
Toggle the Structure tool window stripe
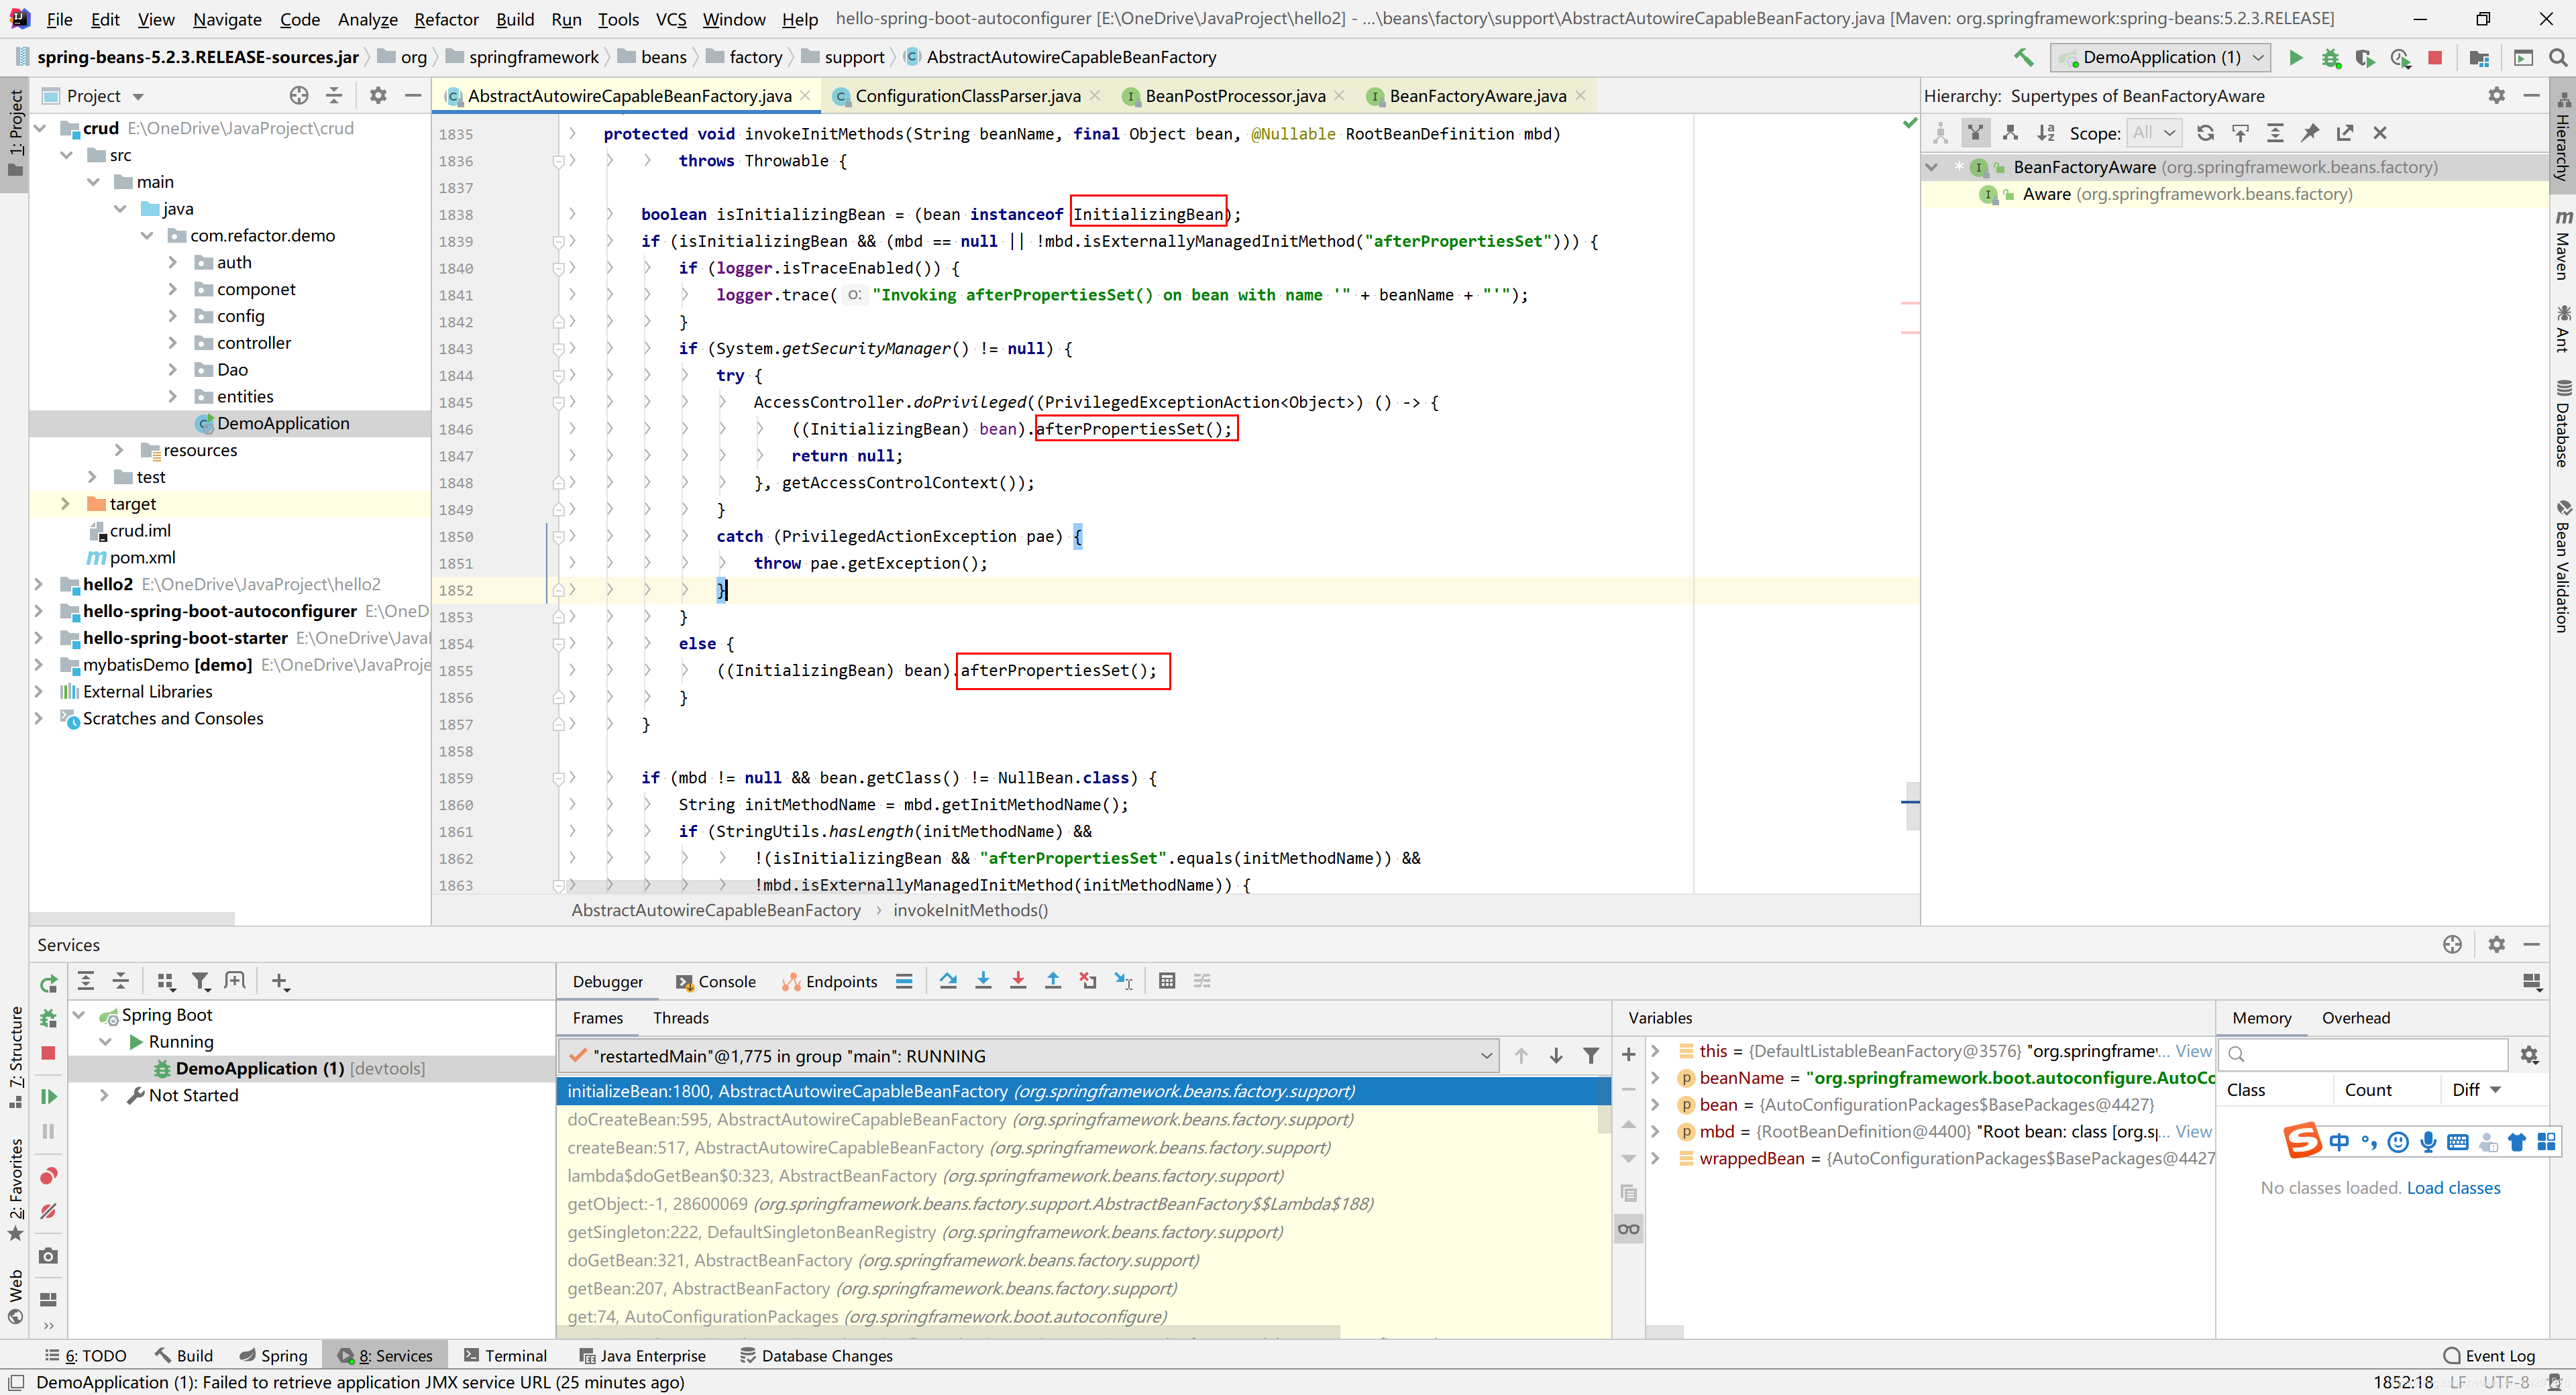tap(15, 1056)
